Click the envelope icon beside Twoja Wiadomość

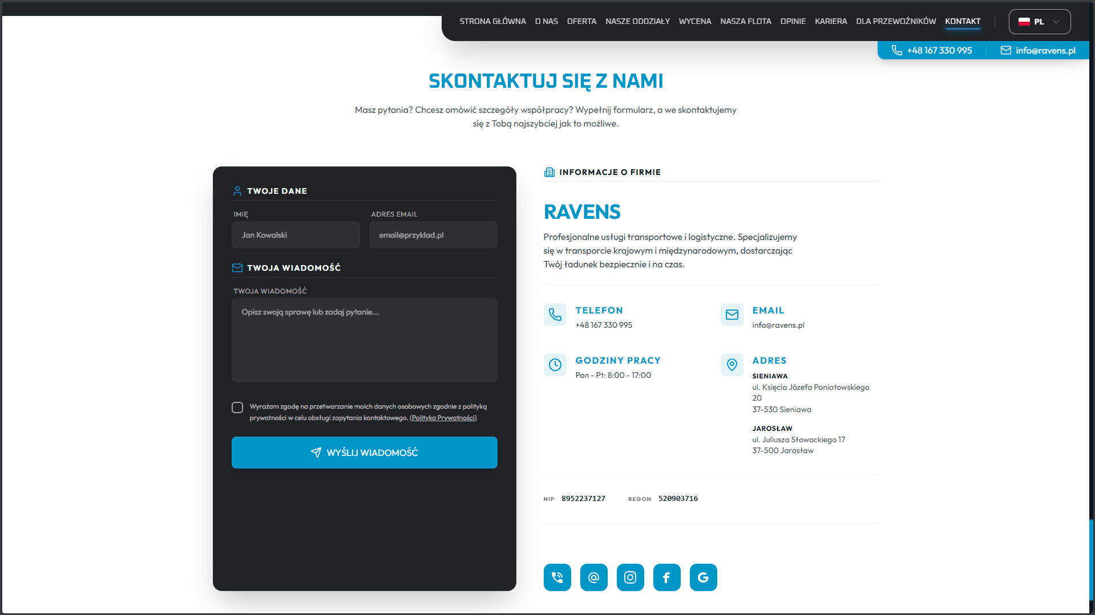click(x=237, y=268)
